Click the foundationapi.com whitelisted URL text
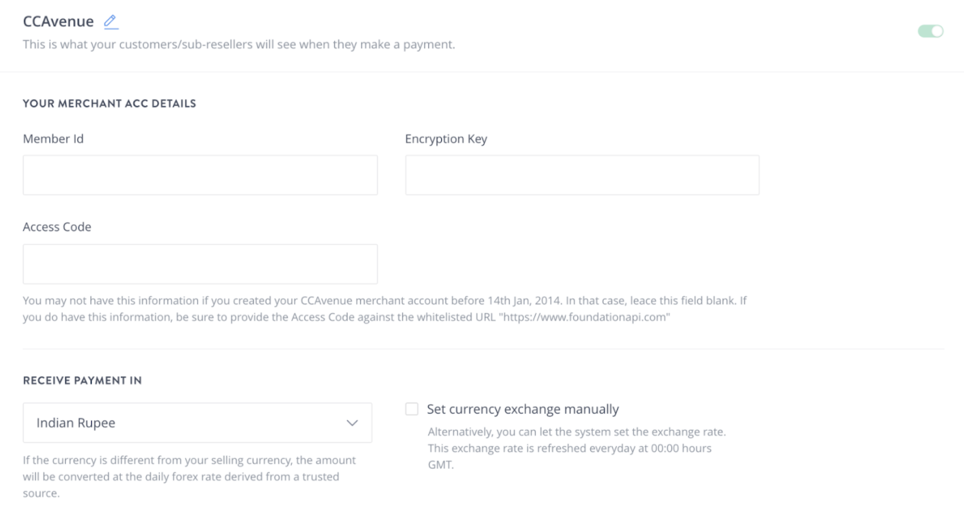The height and width of the screenshot is (519, 964). coord(584,317)
